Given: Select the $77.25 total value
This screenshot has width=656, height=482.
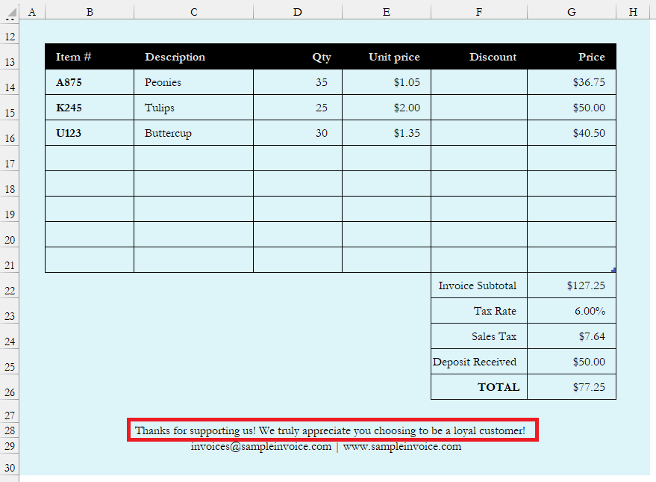Looking at the screenshot, I should tap(572, 387).
